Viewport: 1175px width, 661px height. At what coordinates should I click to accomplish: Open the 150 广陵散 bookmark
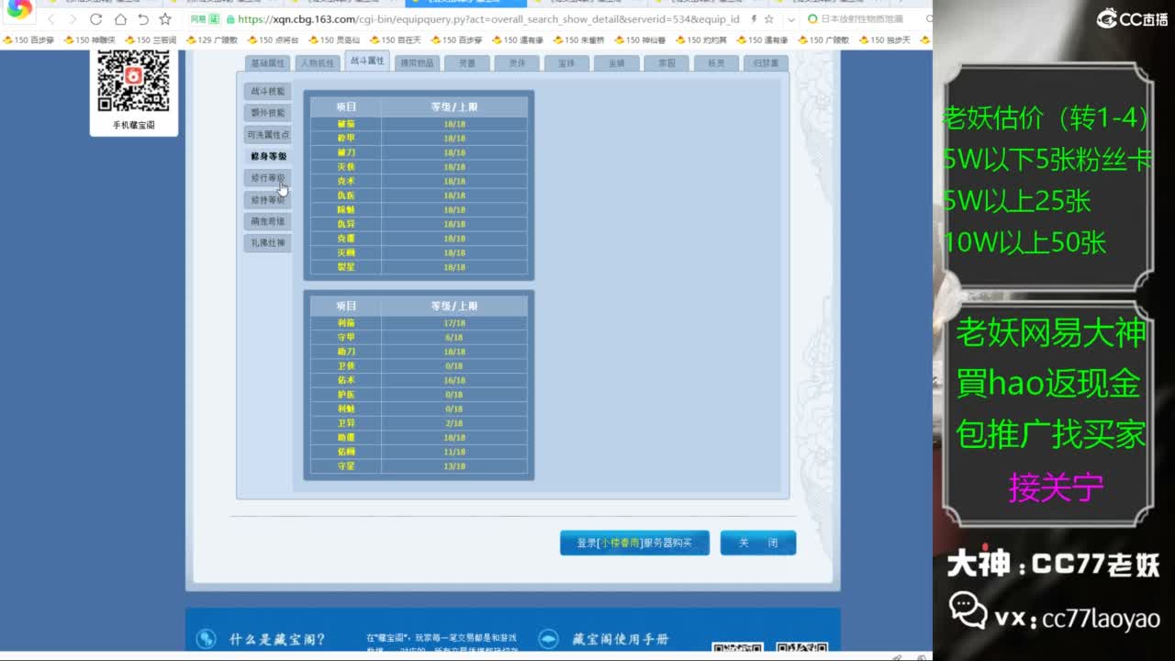tap(823, 40)
